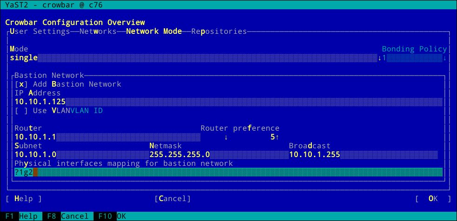
Task: Expand the Mode dropdown showing single
Action: tap(193, 58)
